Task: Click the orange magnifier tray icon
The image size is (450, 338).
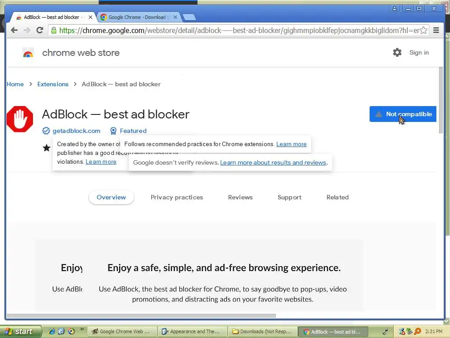Action: (417, 332)
